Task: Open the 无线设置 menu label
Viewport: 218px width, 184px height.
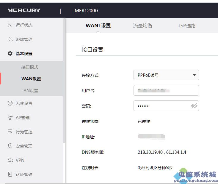Action: pyautogui.click(x=24, y=103)
